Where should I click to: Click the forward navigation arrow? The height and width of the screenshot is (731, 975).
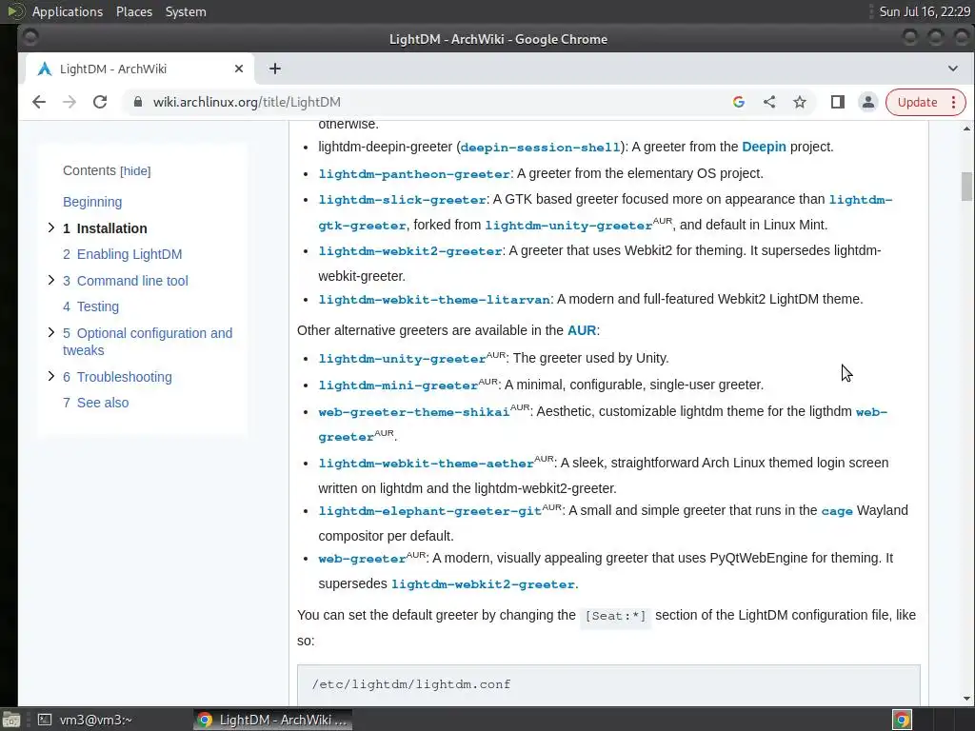(x=69, y=102)
